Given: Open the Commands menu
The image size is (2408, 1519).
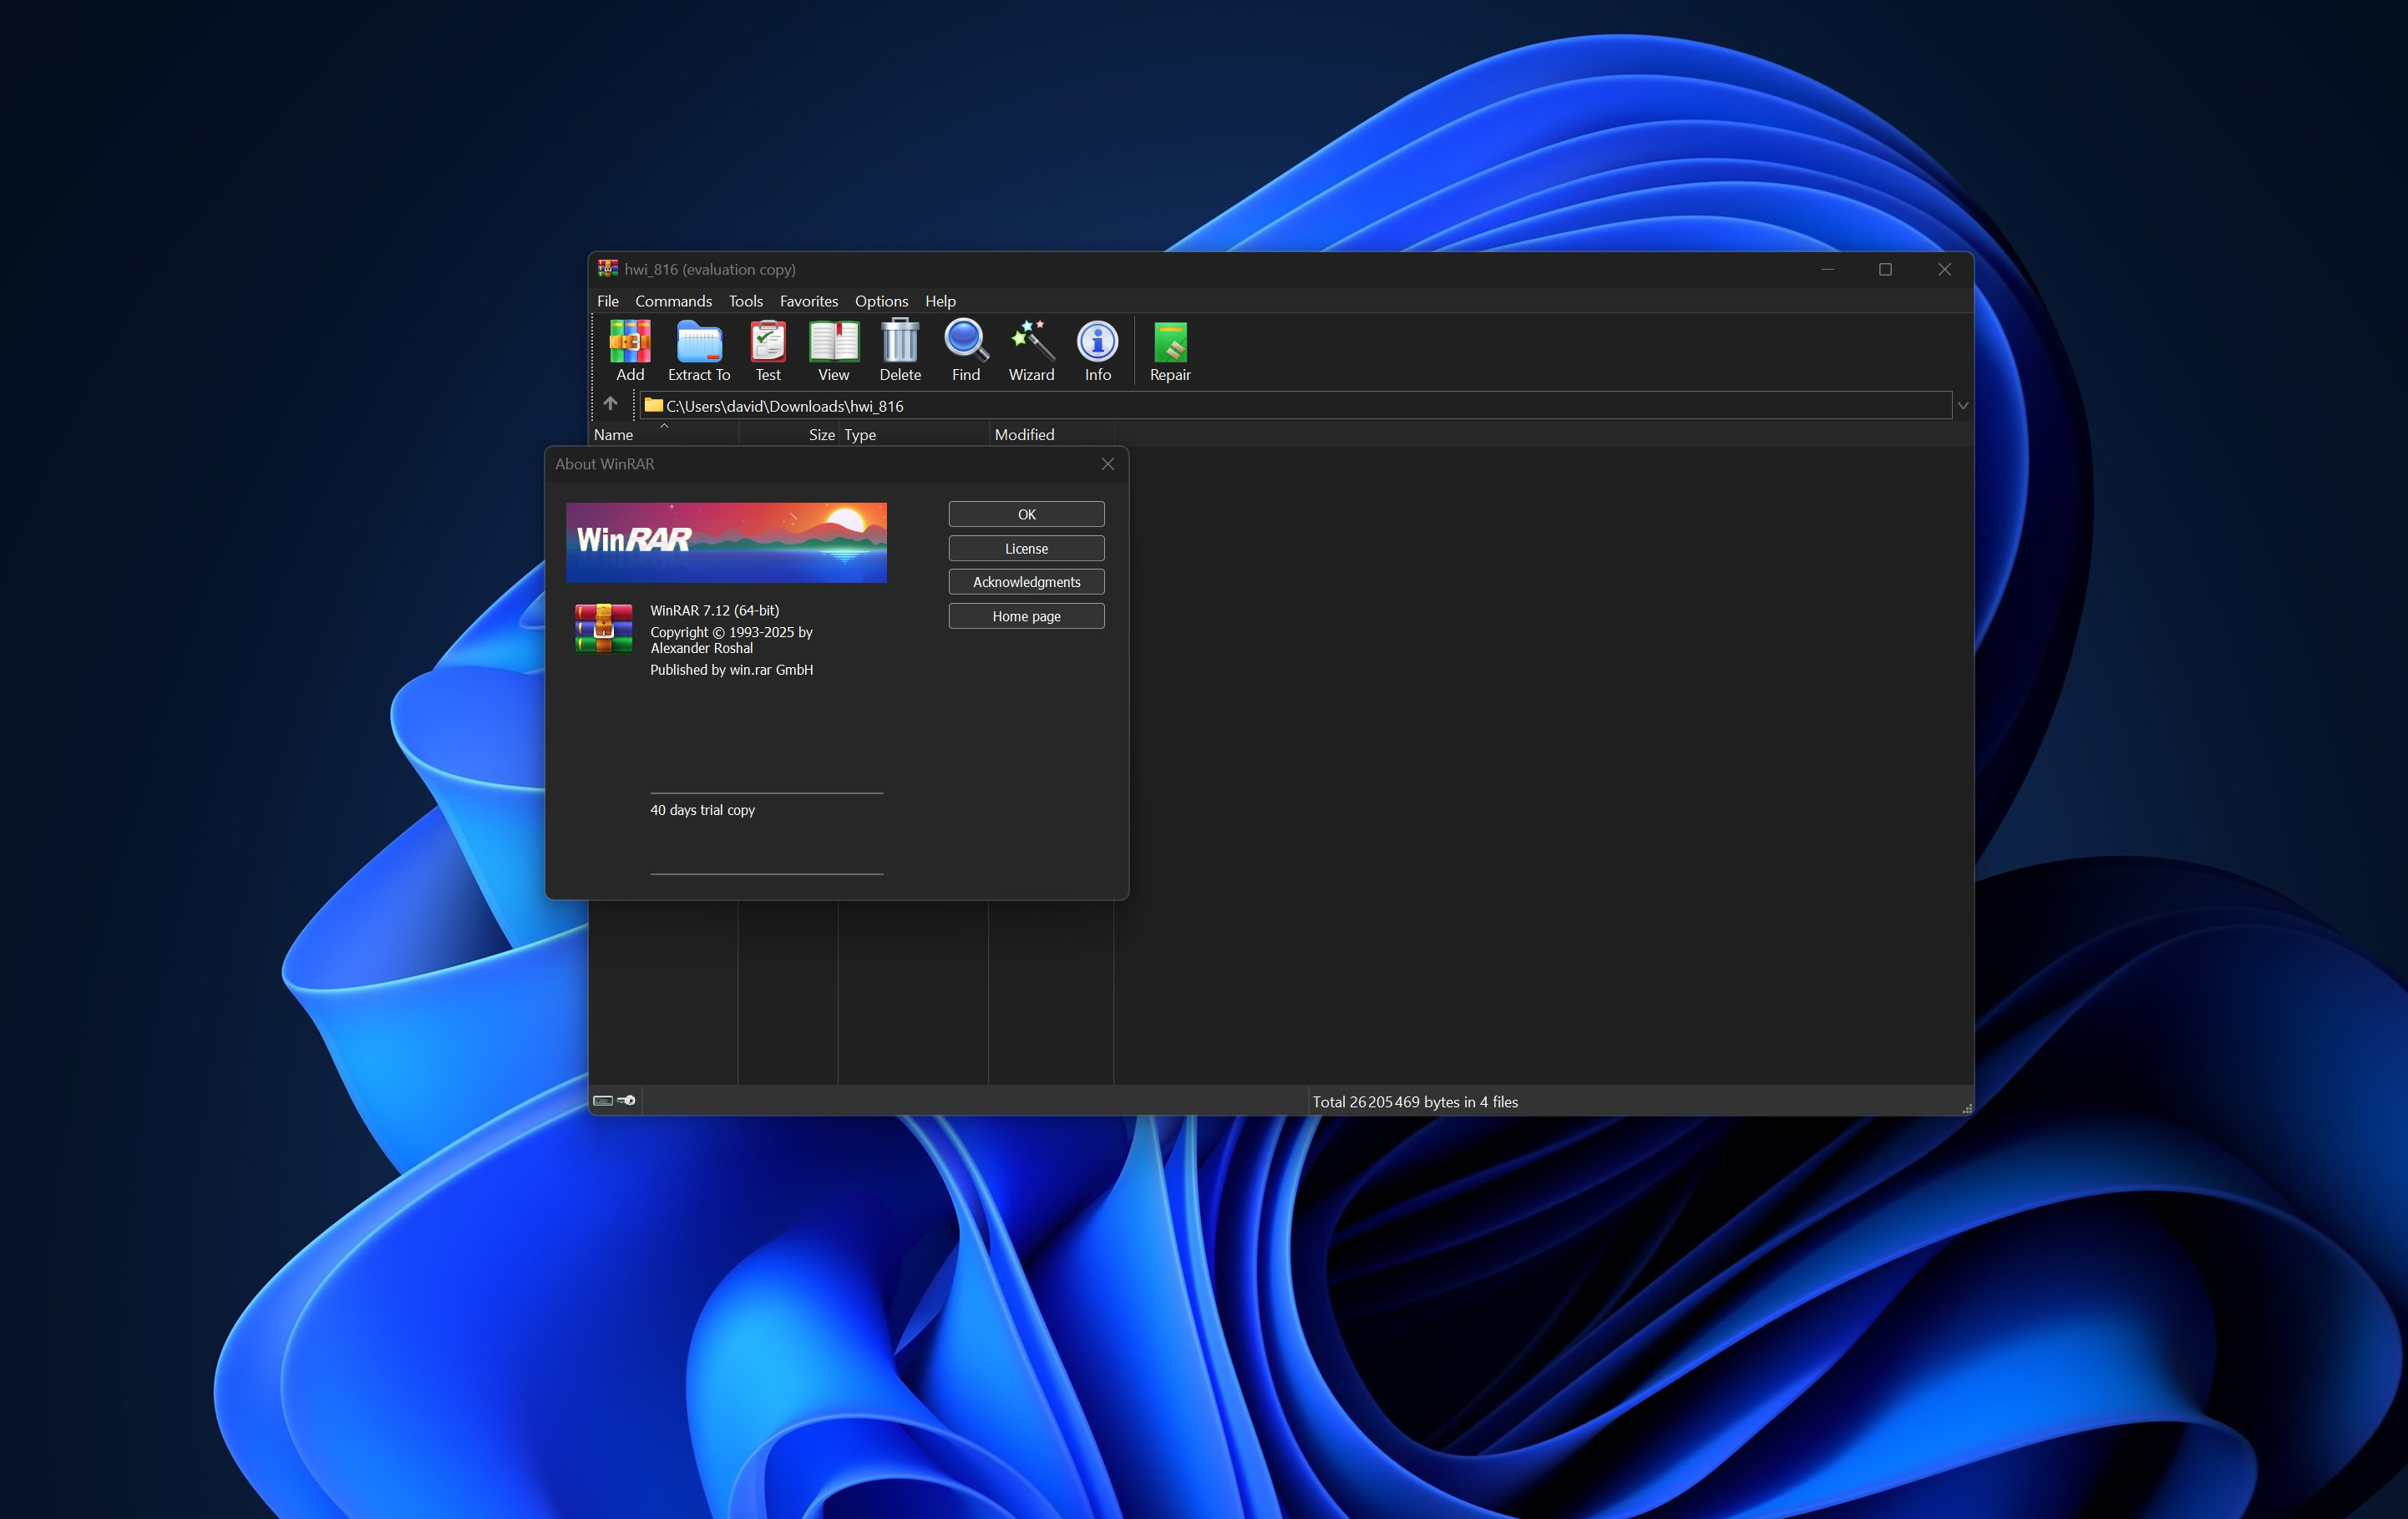Looking at the screenshot, I should point(673,300).
